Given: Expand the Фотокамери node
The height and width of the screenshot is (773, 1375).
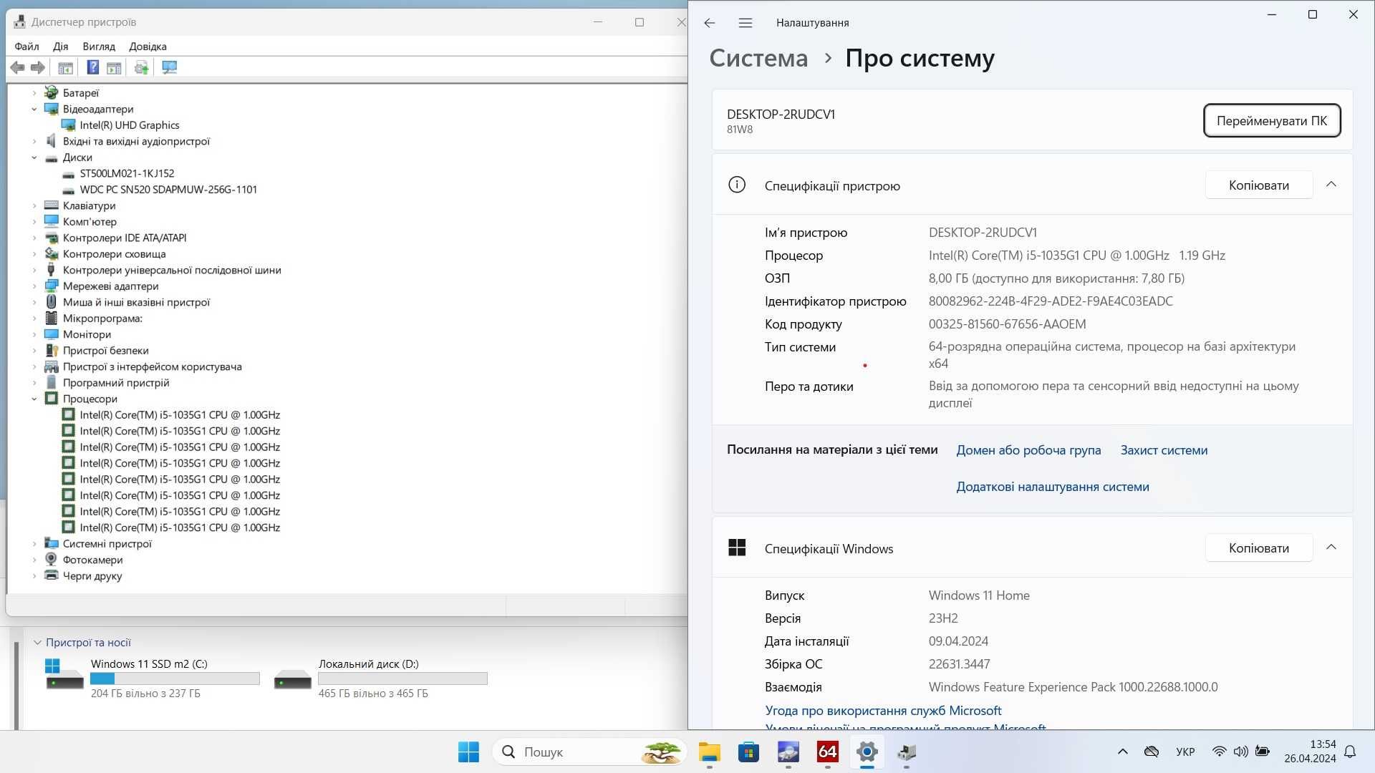Looking at the screenshot, I should click(x=34, y=560).
